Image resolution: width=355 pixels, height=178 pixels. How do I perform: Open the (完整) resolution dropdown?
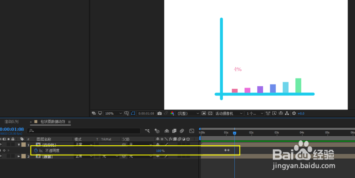[188, 113]
